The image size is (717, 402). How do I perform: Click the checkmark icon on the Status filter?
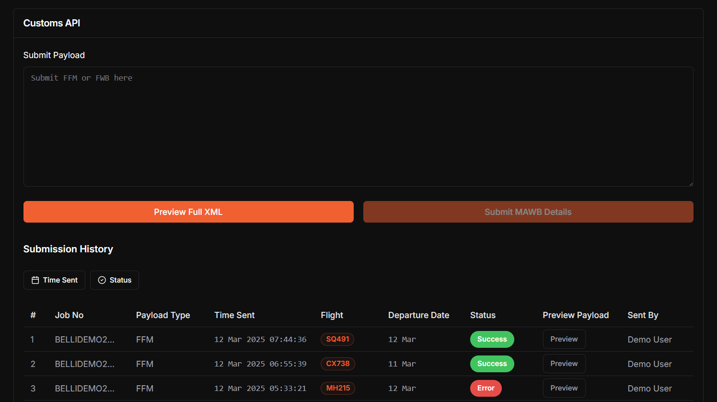tap(101, 280)
